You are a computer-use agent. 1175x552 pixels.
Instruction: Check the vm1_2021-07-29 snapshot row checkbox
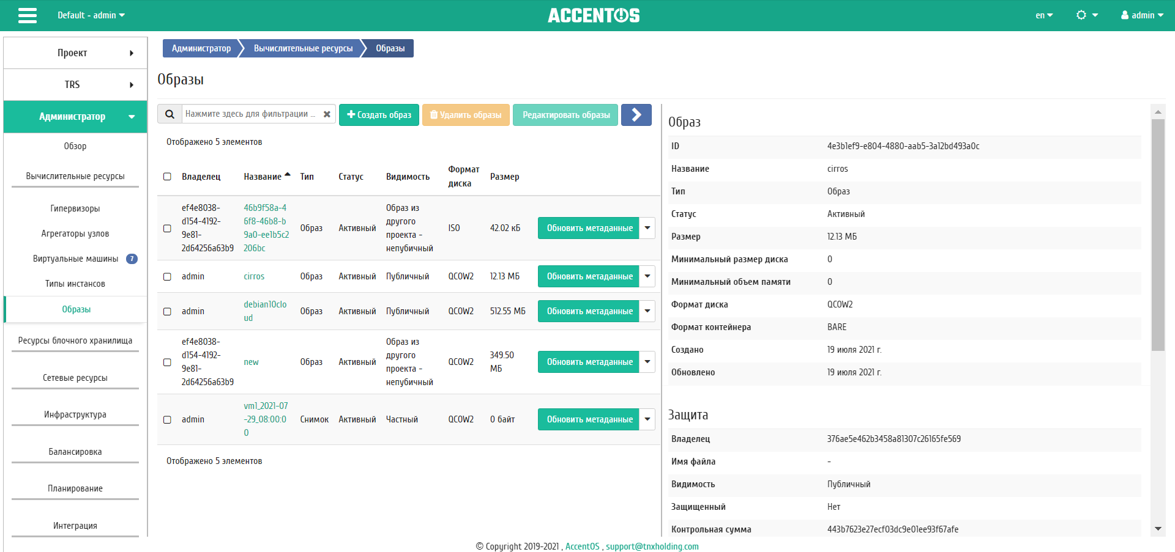point(167,419)
